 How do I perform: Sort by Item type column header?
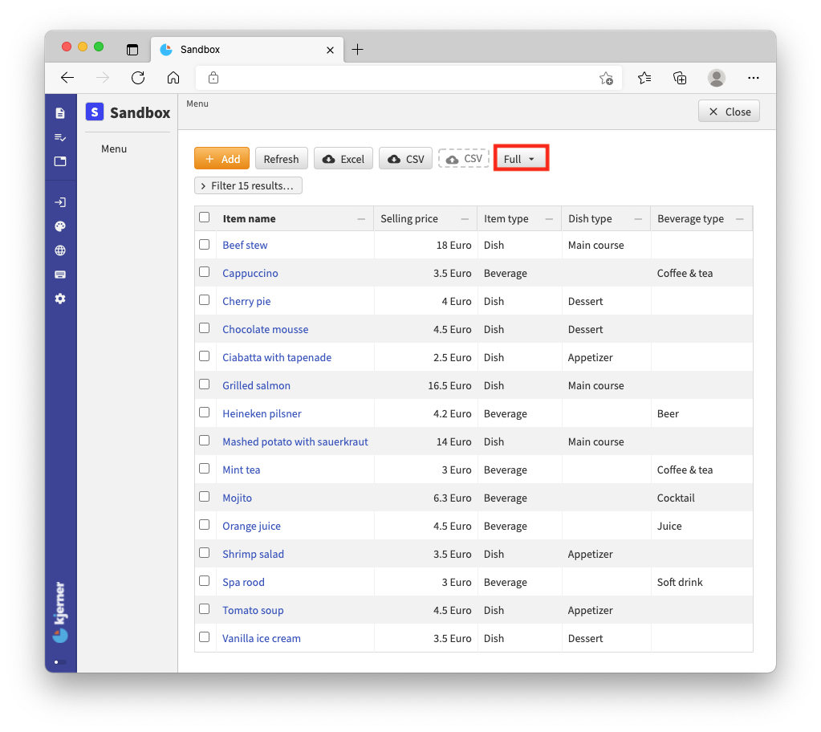pyautogui.click(x=506, y=219)
